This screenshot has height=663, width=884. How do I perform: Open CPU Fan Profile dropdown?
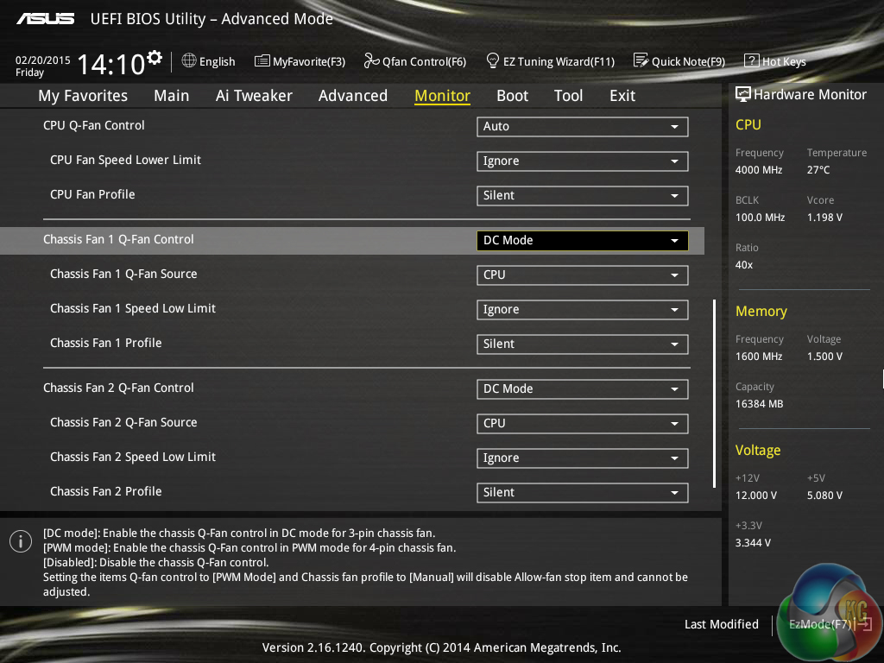[583, 196]
